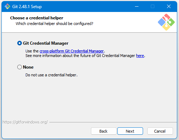
Task: Click the 'Git 2.48.1 Setup' title text
Action: [27, 7]
